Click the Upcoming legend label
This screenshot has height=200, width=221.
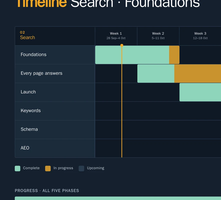(95, 168)
